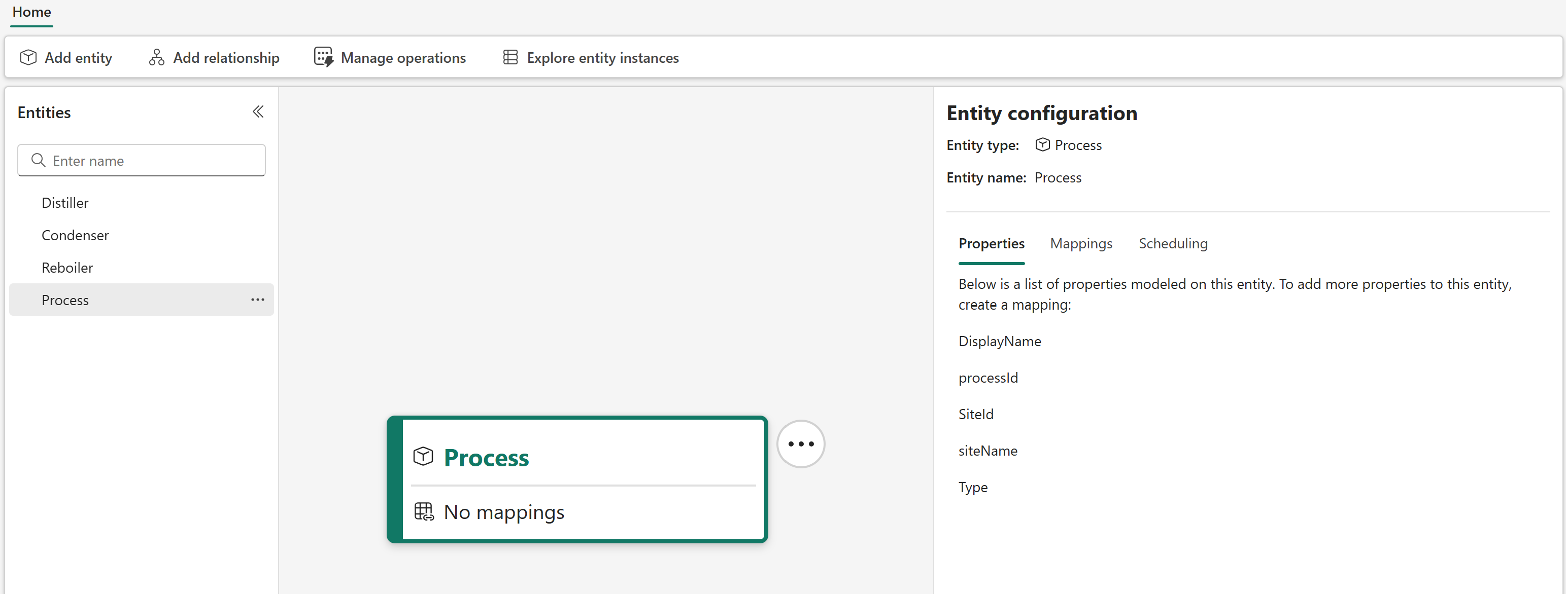Select the Distiller entity
Viewport: 1566px width, 594px height.
click(64, 202)
